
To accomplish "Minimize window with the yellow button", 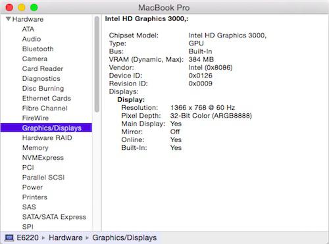I will [22, 7].
